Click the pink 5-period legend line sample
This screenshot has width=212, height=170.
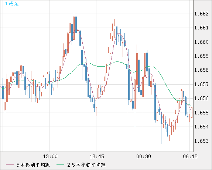pyautogui.click(x=10, y=165)
